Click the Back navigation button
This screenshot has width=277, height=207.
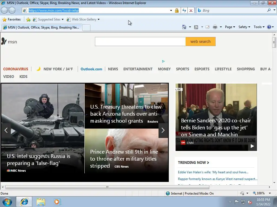pyautogui.click(x=4, y=11)
